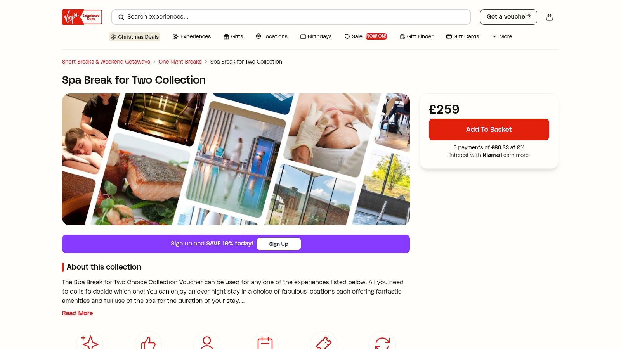Click the search magnifier icon
The height and width of the screenshot is (349, 621).
pyautogui.click(x=121, y=17)
